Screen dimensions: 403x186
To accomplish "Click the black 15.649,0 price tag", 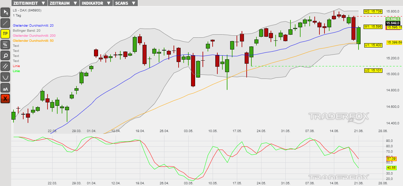I will 393,23.
